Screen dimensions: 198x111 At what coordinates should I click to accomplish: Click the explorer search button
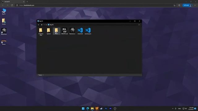tap(139, 25)
